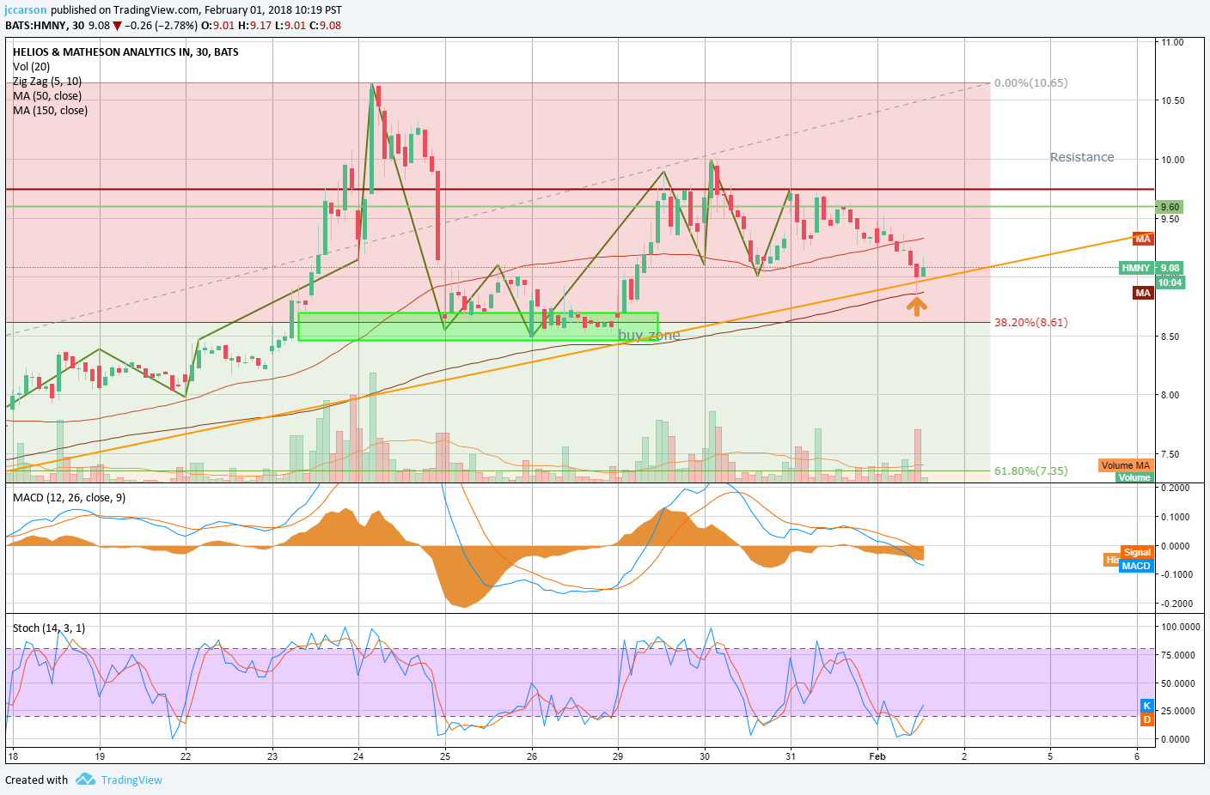Select the Volume MA label tag
The height and width of the screenshot is (795, 1210).
pyautogui.click(x=1125, y=465)
